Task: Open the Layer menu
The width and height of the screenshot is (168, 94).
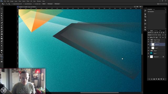Action: (x=16, y=1)
